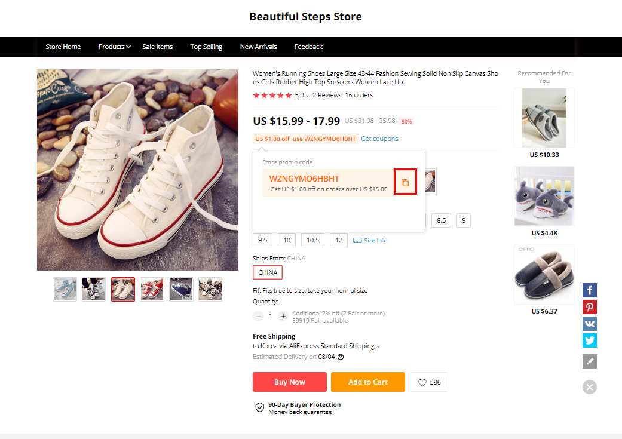
Task: Select shoe size 9.5
Action: pyautogui.click(x=262, y=240)
